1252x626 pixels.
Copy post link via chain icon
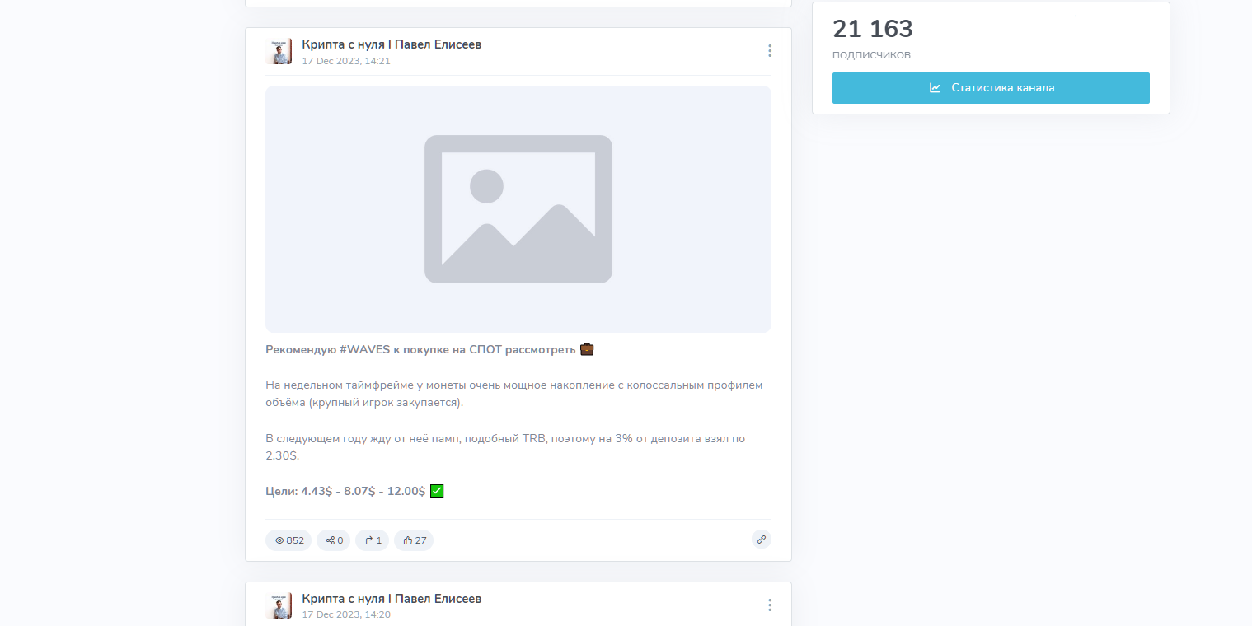[762, 540]
